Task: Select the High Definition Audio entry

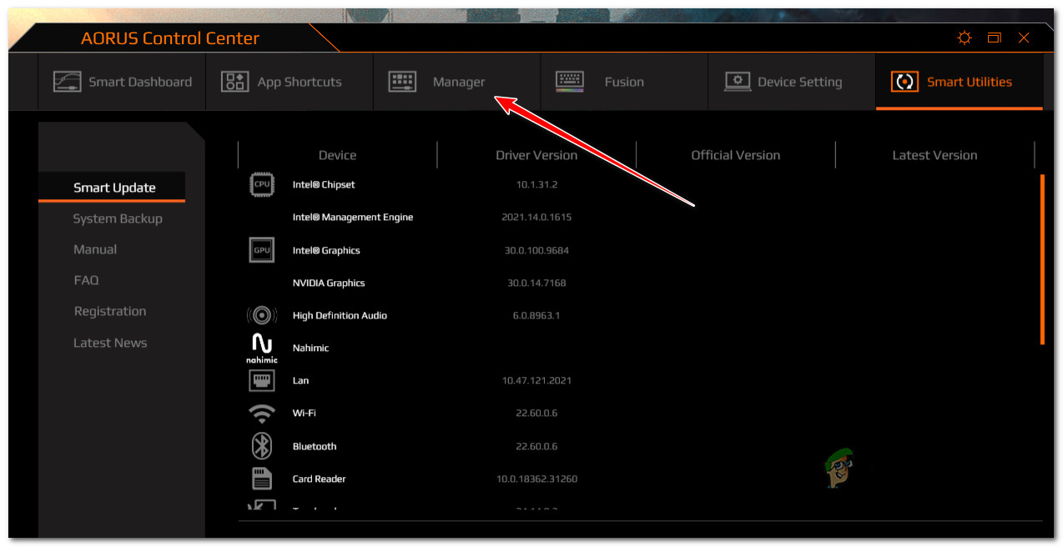Action: click(340, 315)
